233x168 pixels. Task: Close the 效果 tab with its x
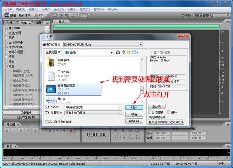click(30, 23)
